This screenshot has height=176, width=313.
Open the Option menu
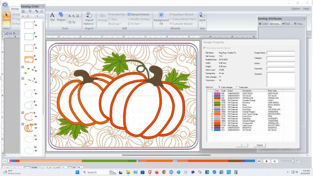(x=296, y=9)
